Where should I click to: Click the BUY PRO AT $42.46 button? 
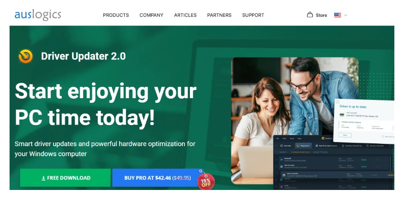157,178
